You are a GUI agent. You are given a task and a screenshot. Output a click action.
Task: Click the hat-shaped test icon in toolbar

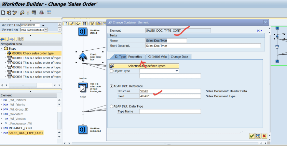pos(41,13)
